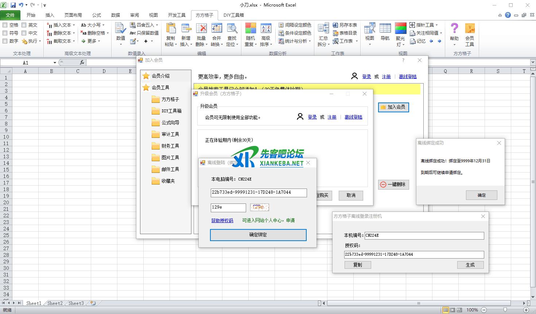Click the 聚光灯 spotlight icon
The image size is (536, 314).
(400, 29)
